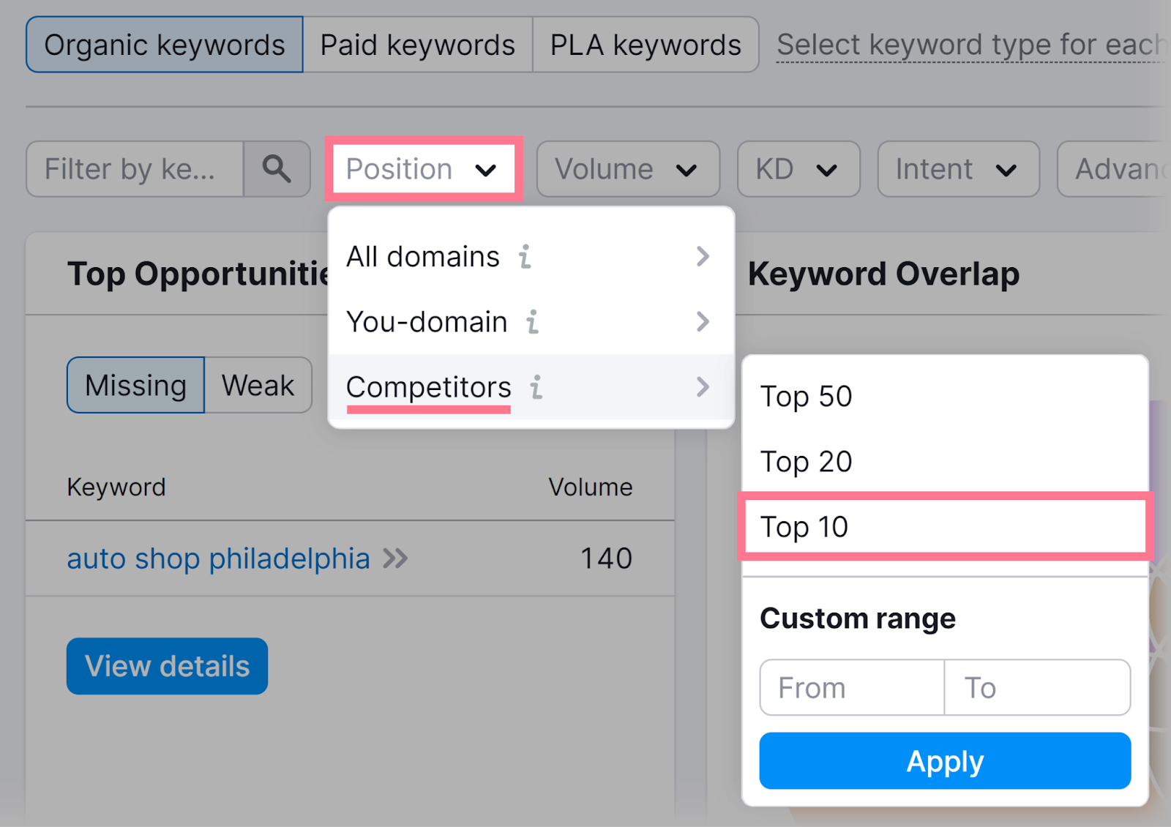Switch to the Weak filter option
The image size is (1171, 827).
point(258,385)
